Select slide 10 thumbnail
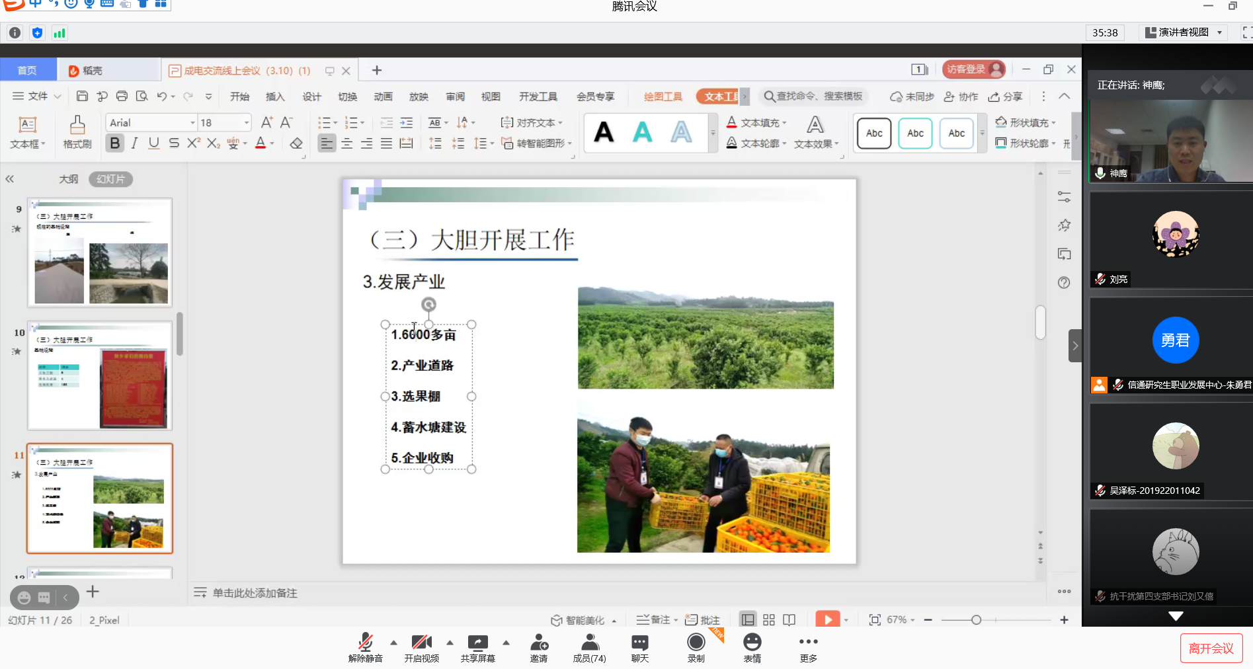The width and height of the screenshot is (1253, 669). pyautogui.click(x=100, y=375)
